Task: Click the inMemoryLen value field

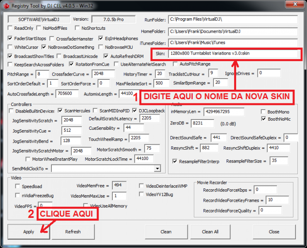Action: coord(224,112)
